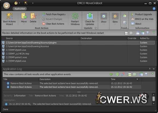Viewport: 158px width, 113px height.
Task: Click Check for Updates icon
Action: (90, 19)
